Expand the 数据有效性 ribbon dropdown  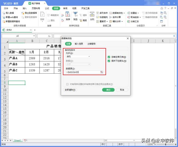(x=124, y=13)
